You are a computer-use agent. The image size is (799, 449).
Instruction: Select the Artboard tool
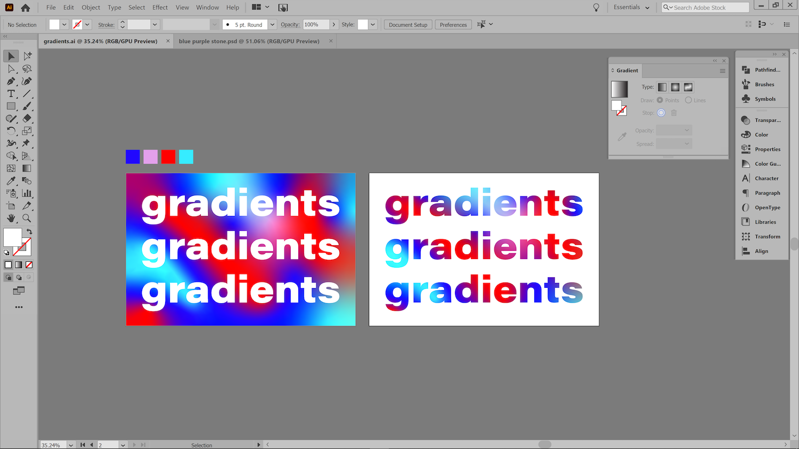11,205
